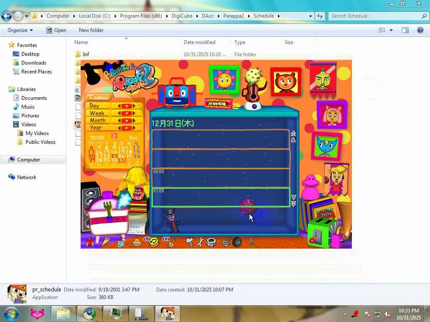
Task: Step Year forward with right arrow
Action: pos(134,128)
